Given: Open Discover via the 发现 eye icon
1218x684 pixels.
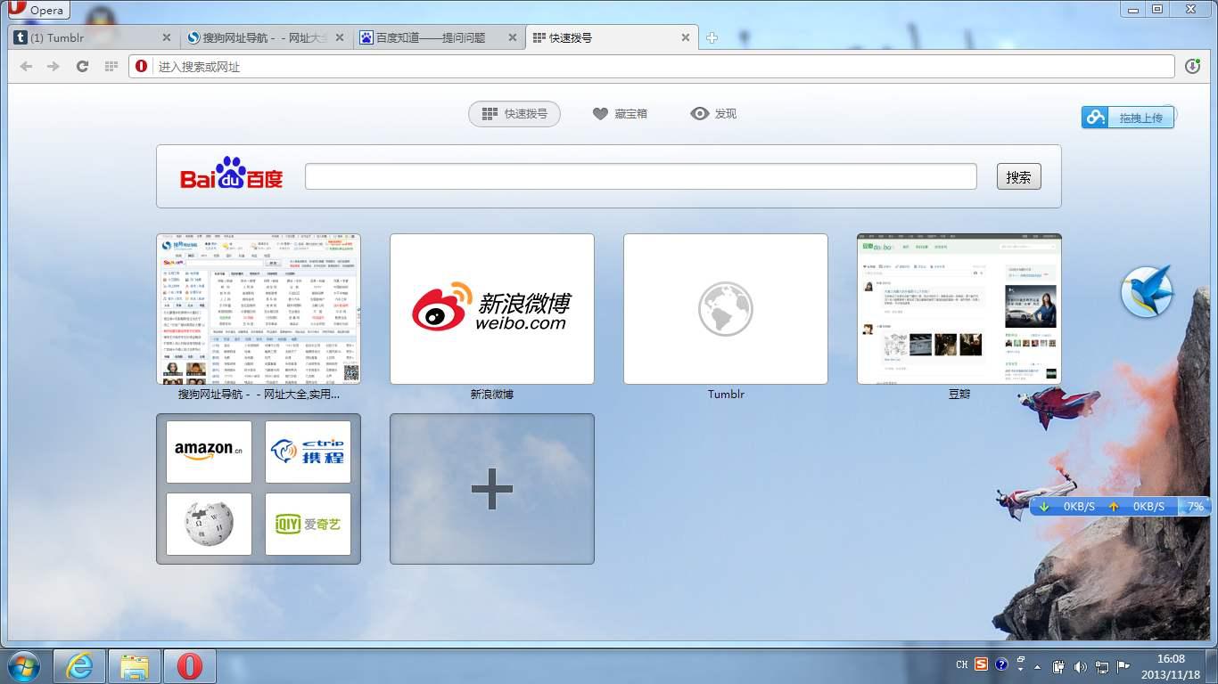Looking at the screenshot, I should 712,113.
